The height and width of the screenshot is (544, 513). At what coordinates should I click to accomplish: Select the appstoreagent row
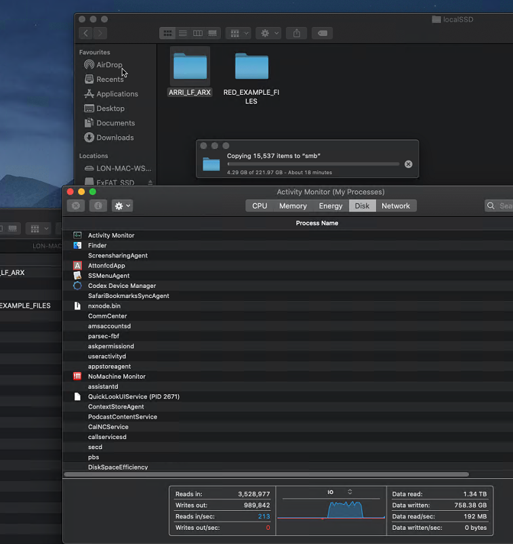click(x=288, y=367)
